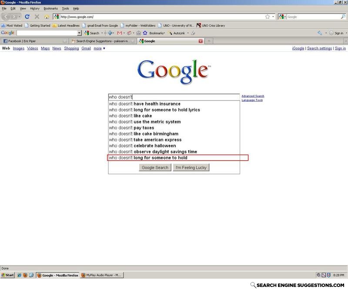Open the Tools menu
The width and height of the screenshot is (348, 290).
[x=65, y=8]
